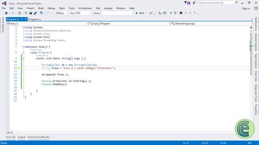This screenshot has width=259, height=145.
Task: Open the Architecture menu
Action: pyautogui.click(x=85, y=8)
